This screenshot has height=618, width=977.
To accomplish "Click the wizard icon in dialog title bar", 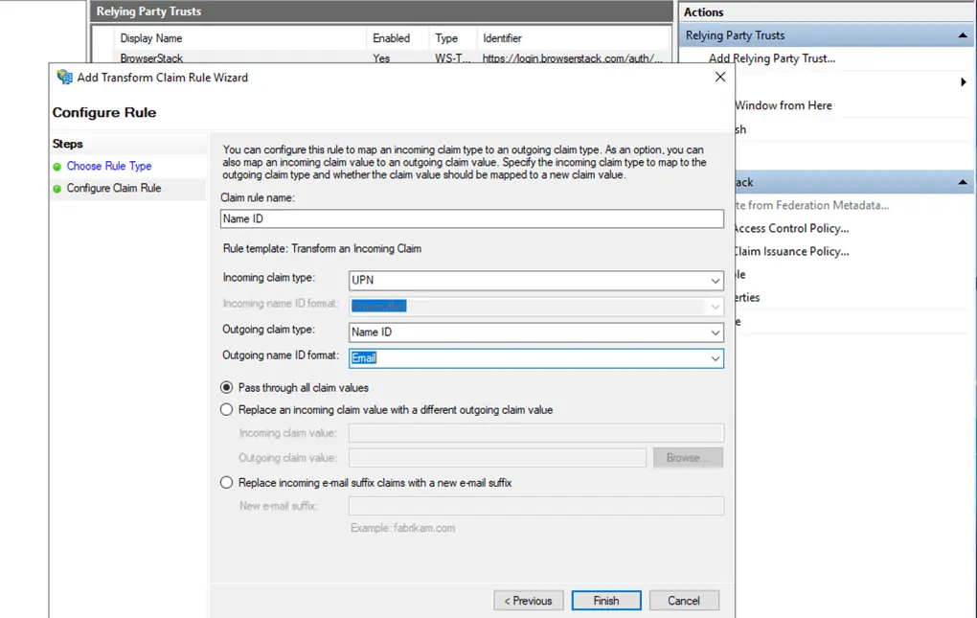I will [x=64, y=78].
